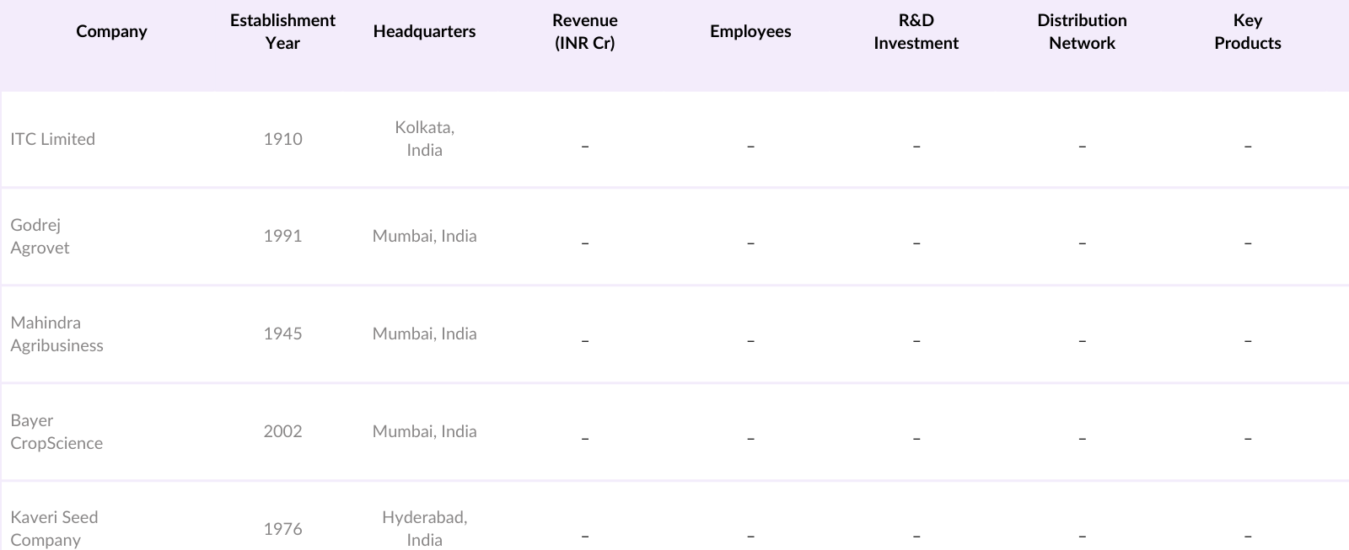
Task: Click the Key Products column header
Action: click(x=1247, y=31)
